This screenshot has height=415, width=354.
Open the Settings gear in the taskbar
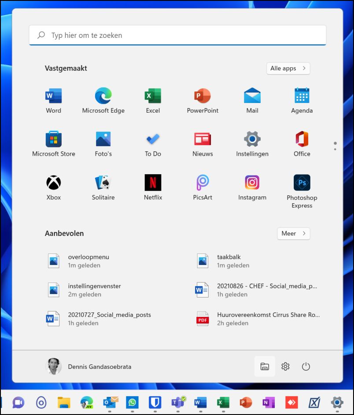tap(337, 403)
